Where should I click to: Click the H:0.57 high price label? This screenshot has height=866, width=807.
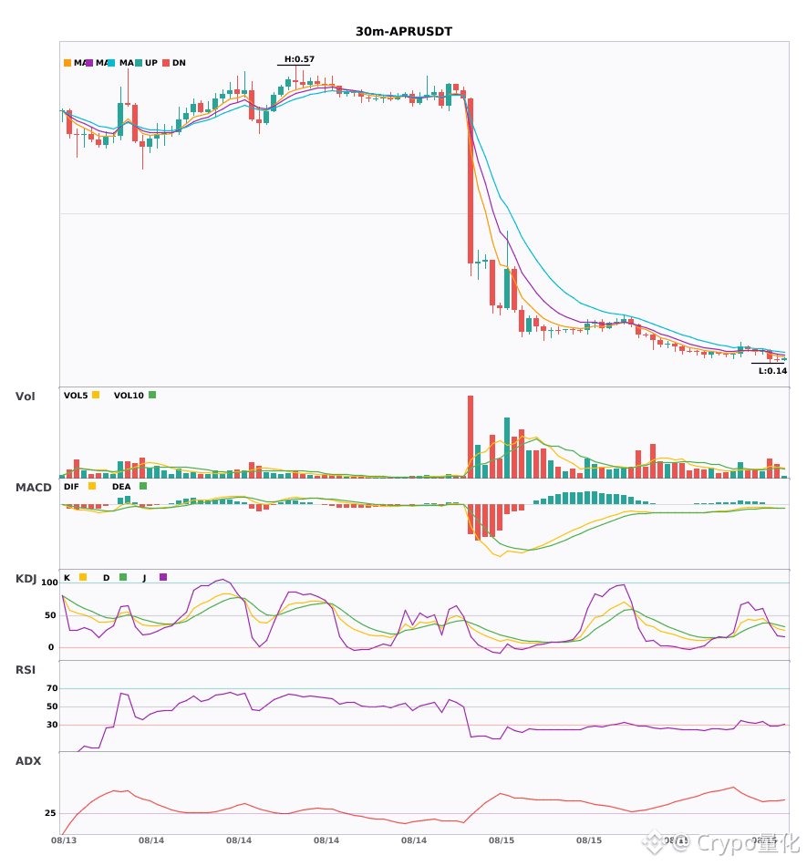coord(299,59)
